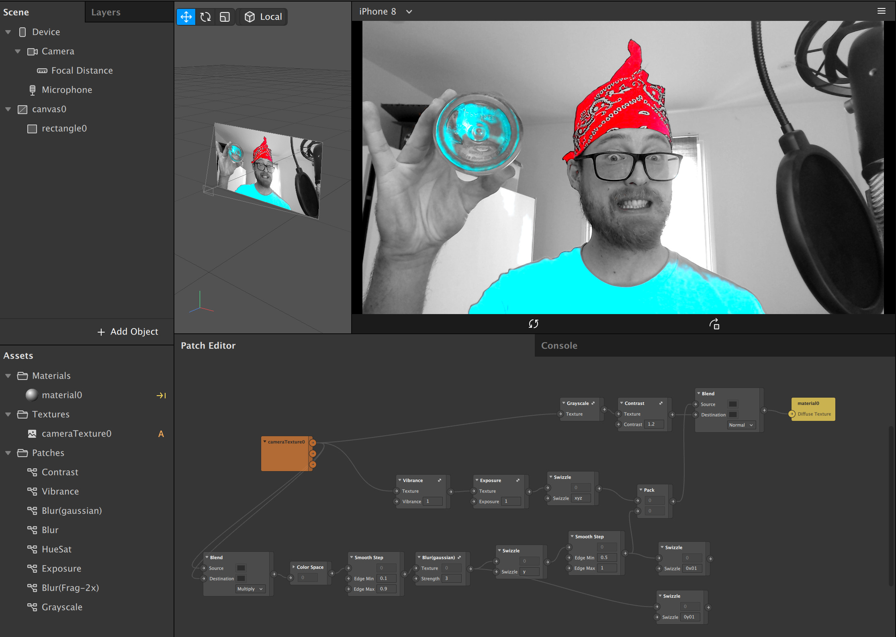
Task: Select the Move transform tool
Action: click(x=186, y=17)
